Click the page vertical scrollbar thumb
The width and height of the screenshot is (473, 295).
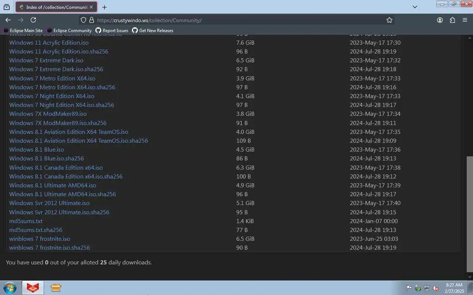(x=470, y=214)
